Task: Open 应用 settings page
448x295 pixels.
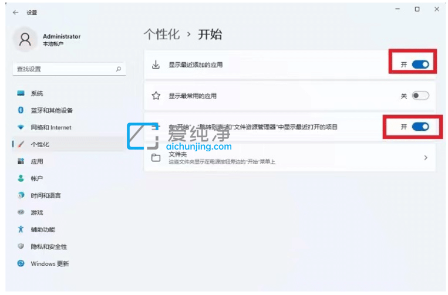Action: tap(69, 161)
